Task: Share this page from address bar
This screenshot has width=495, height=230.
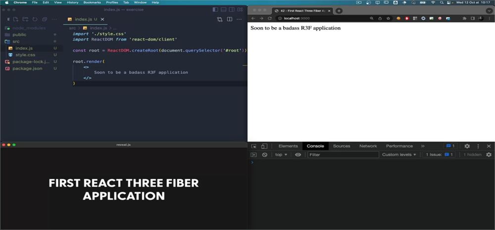Action: tap(380, 18)
